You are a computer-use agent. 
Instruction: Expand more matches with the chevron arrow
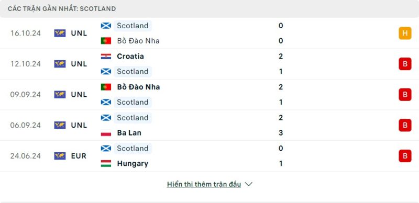(248, 184)
